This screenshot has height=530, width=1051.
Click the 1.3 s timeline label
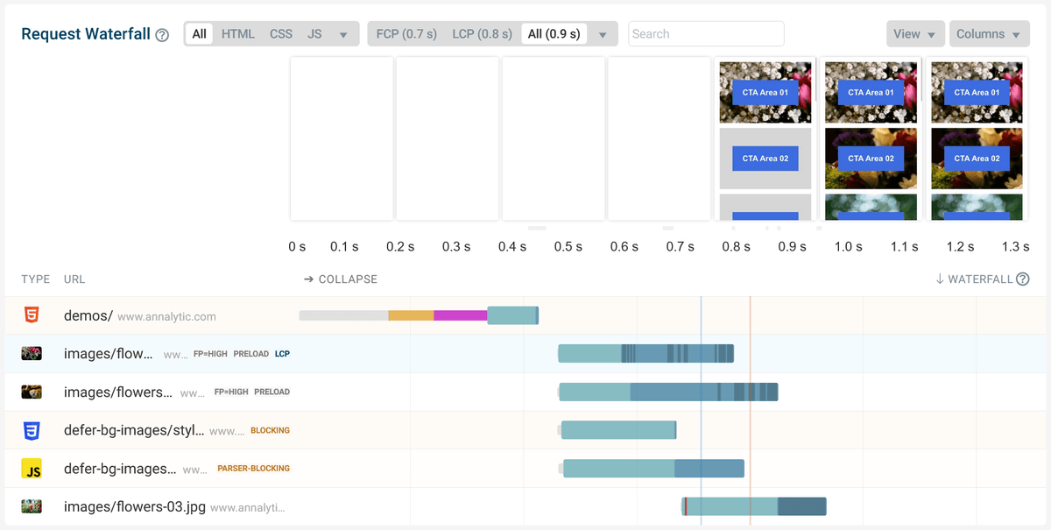[1016, 247]
